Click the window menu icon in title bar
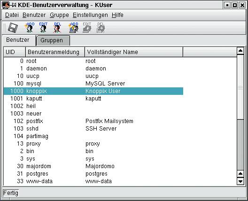Image resolution: width=248 pixels, height=201 pixels. [x=6, y=5]
